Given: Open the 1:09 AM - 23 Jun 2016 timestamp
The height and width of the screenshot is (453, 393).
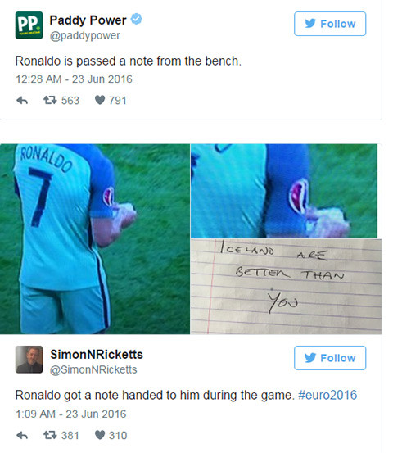Looking at the screenshot, I should pyautogui.click(x=71, y=414).
